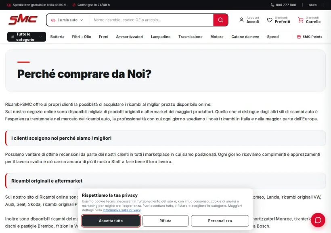Click the Preferiti label
The image size is (331, 233).
click(282, 22)
